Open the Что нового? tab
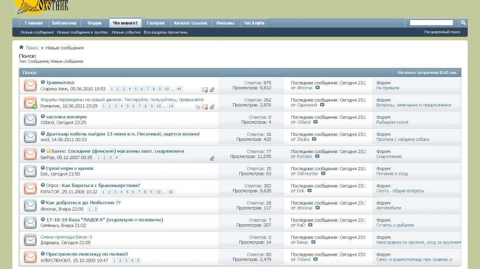The image size is (480, 269). pyautogui.click(x=125, y=23)
